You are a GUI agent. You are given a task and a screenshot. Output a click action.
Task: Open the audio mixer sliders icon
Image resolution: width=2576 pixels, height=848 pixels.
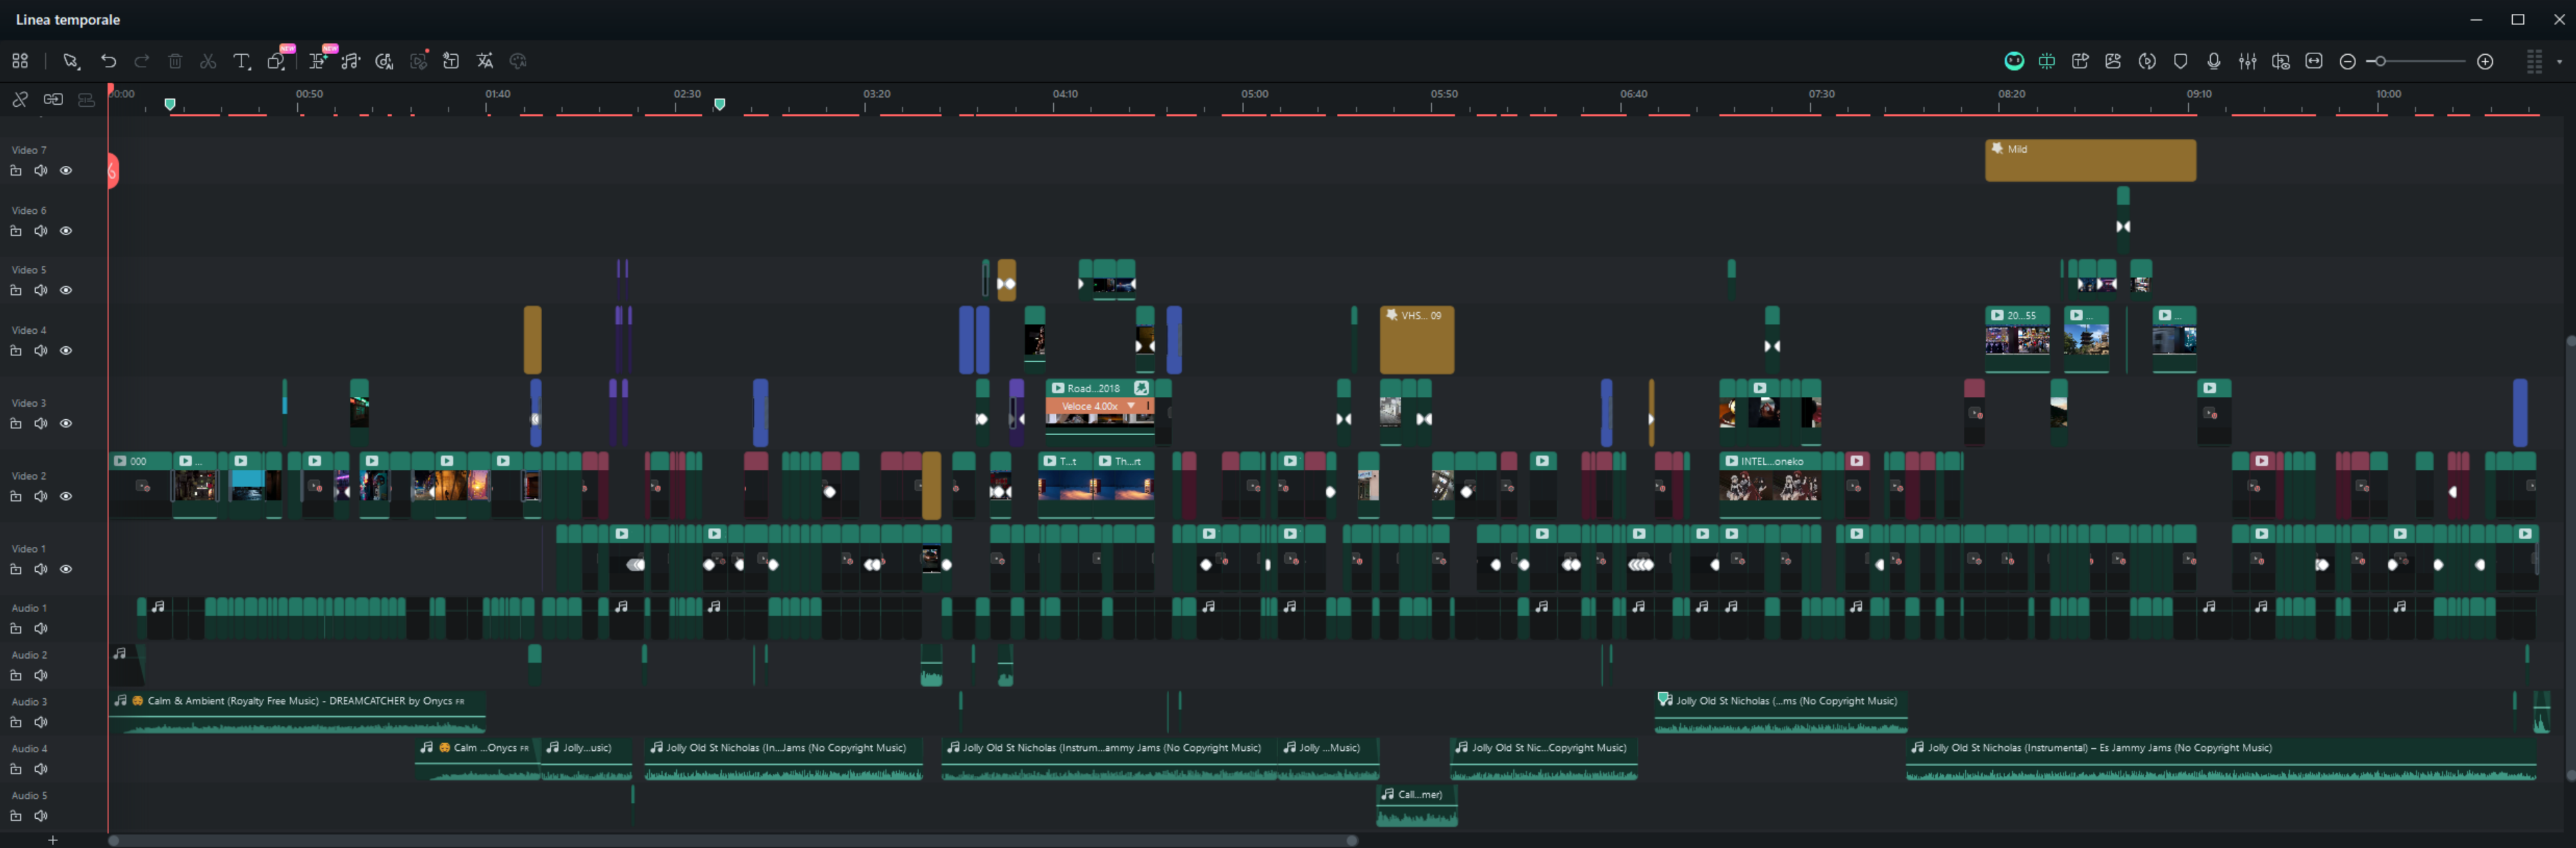pos(2248,61)
